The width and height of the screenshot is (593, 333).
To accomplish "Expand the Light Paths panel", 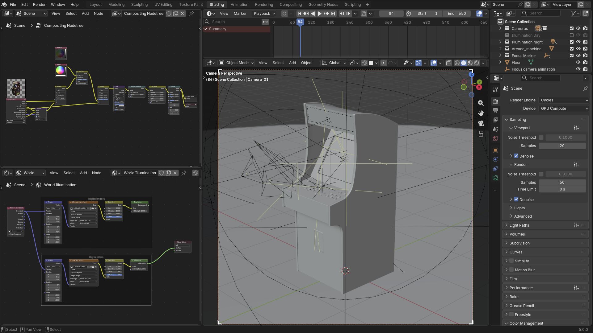I will pos(519,225).
